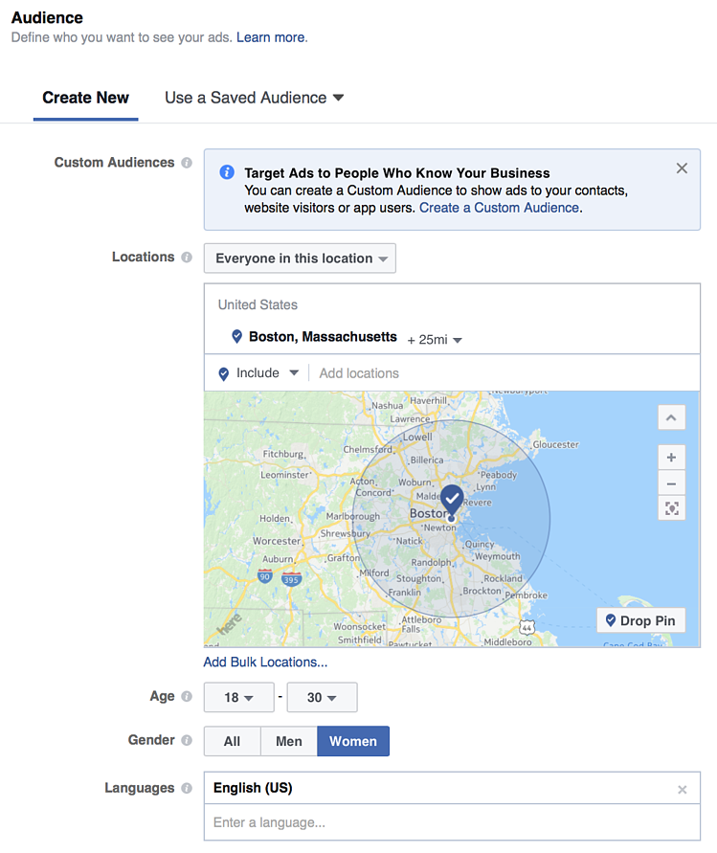Click the info icon next to Languages
Screen dimensions: 717x853
pos(187,788)
